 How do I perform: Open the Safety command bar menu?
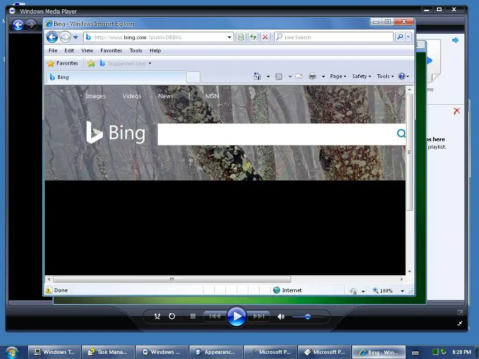[x=362, y=76]
